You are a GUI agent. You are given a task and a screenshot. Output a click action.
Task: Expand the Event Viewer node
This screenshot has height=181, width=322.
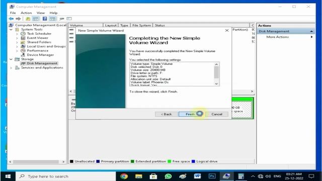[x=17, y=38]
